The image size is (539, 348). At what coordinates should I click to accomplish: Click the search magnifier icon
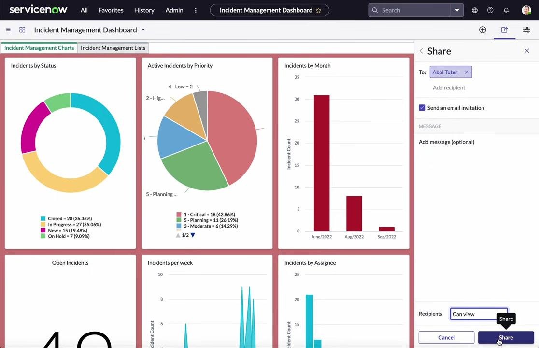pos(375,10)
